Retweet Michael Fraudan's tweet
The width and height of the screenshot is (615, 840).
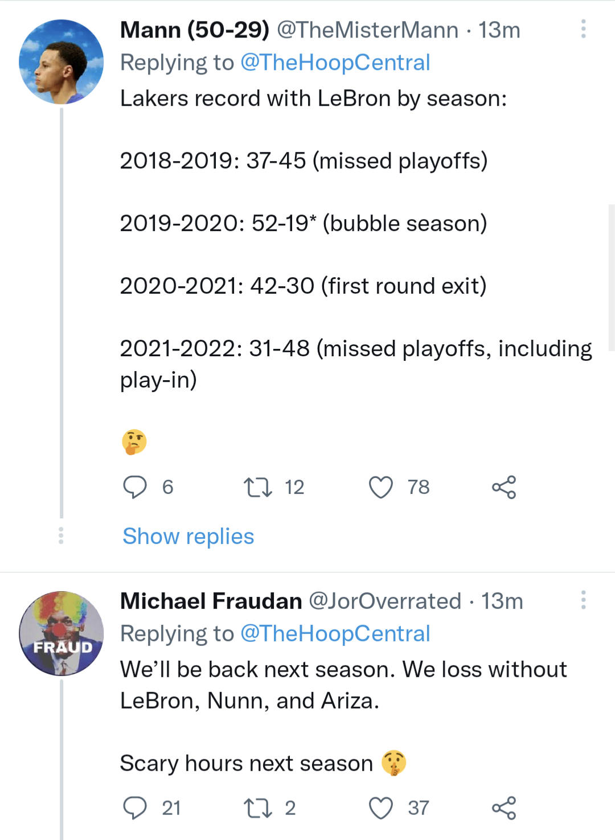pos(258,808)
